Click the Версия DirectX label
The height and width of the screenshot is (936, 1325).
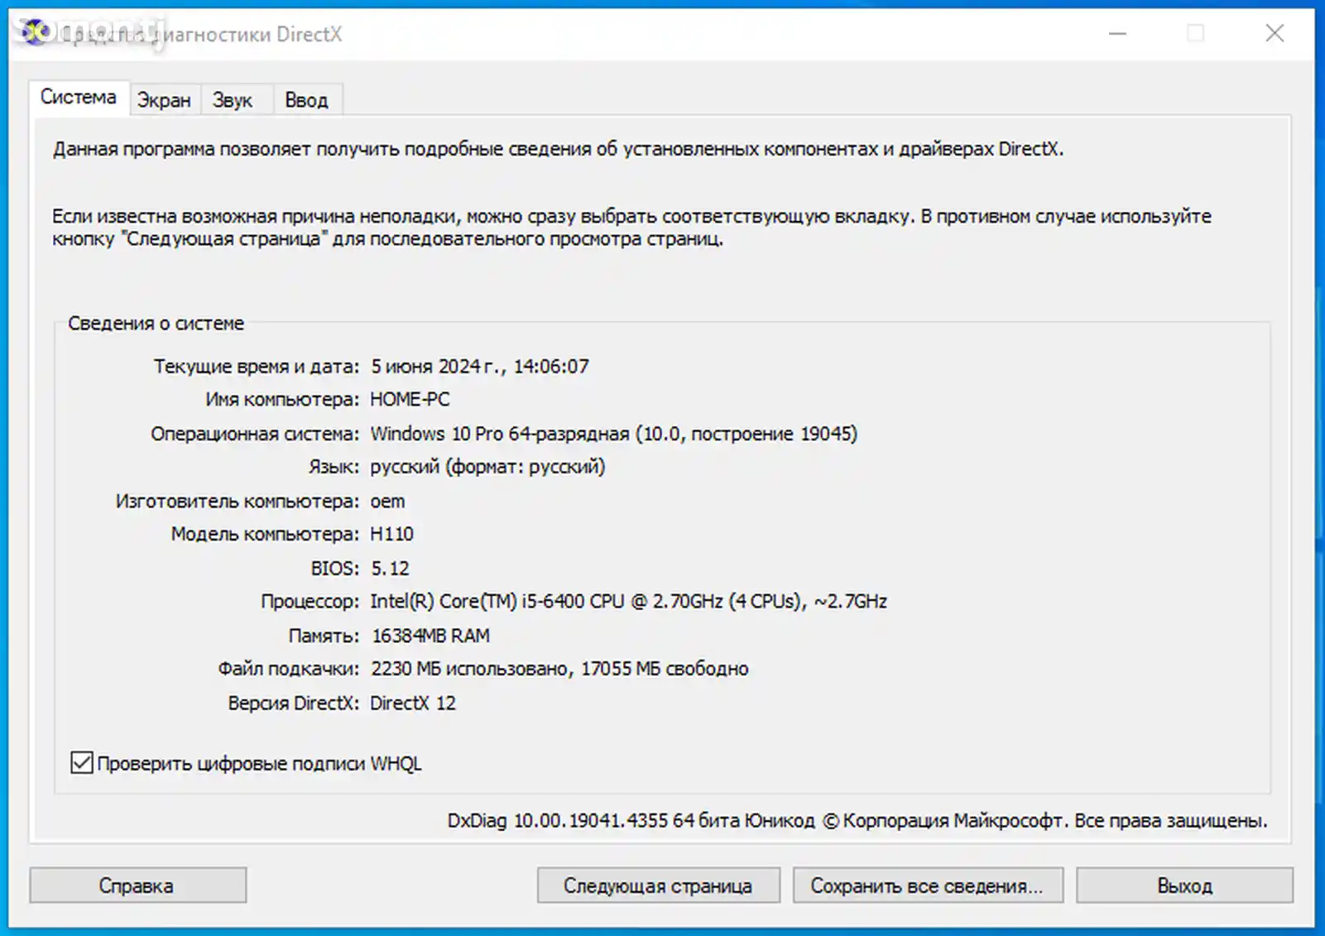[x=294, y=703]
